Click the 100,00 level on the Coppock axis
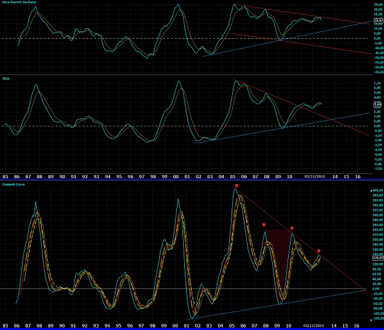This screenshot has width=384, height=330. 378,264
